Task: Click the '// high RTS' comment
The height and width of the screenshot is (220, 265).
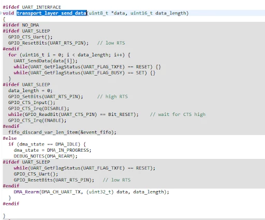Action: point(112,96)
